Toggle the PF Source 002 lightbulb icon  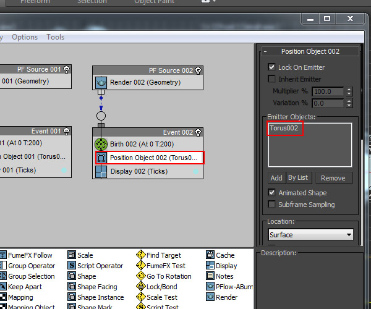[198, 70]
